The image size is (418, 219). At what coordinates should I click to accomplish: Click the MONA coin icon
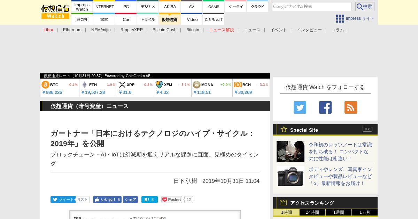196,84
